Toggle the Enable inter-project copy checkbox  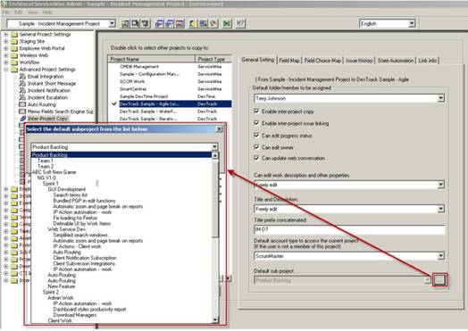point(256,112)
